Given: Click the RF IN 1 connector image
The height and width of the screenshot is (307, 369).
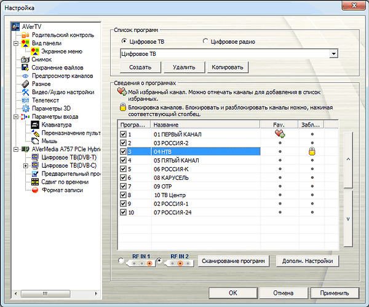Looking at the screenshot, I should (141, 263).
